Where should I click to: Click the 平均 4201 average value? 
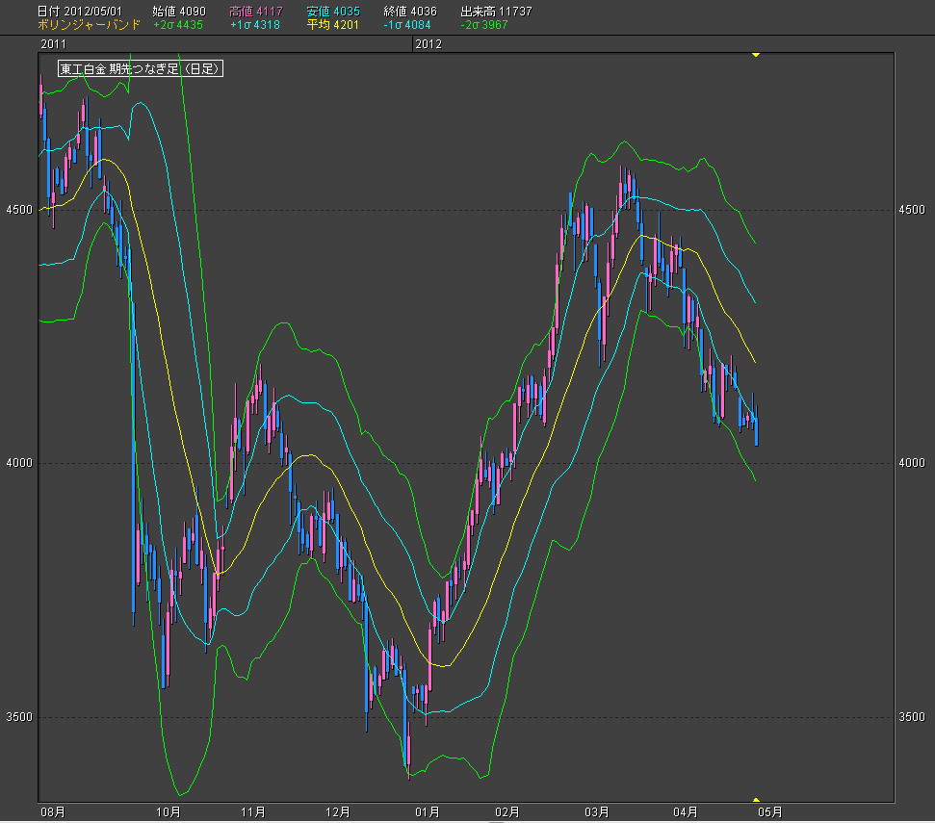(332, 24)
